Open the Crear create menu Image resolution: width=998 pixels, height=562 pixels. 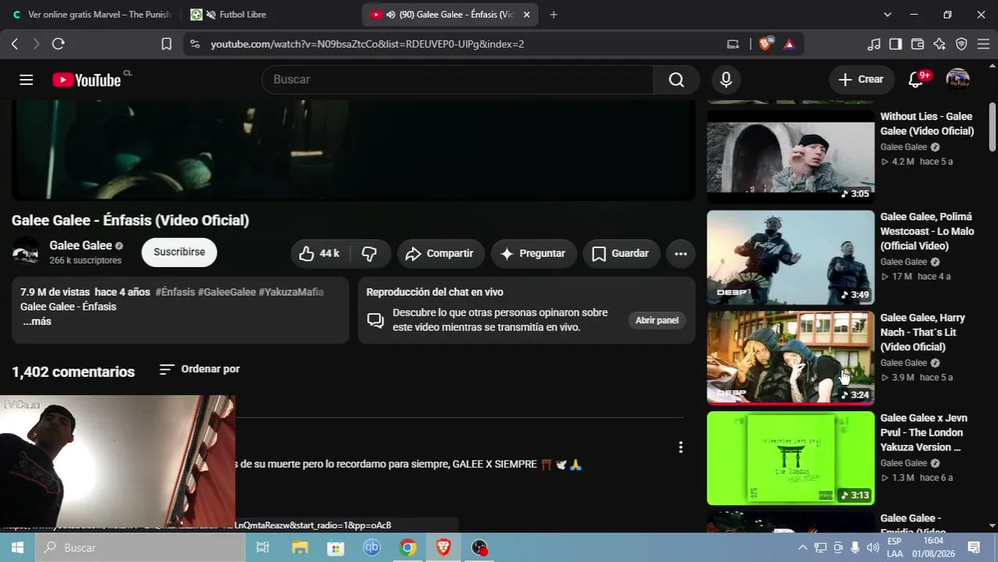coord(861,80)
